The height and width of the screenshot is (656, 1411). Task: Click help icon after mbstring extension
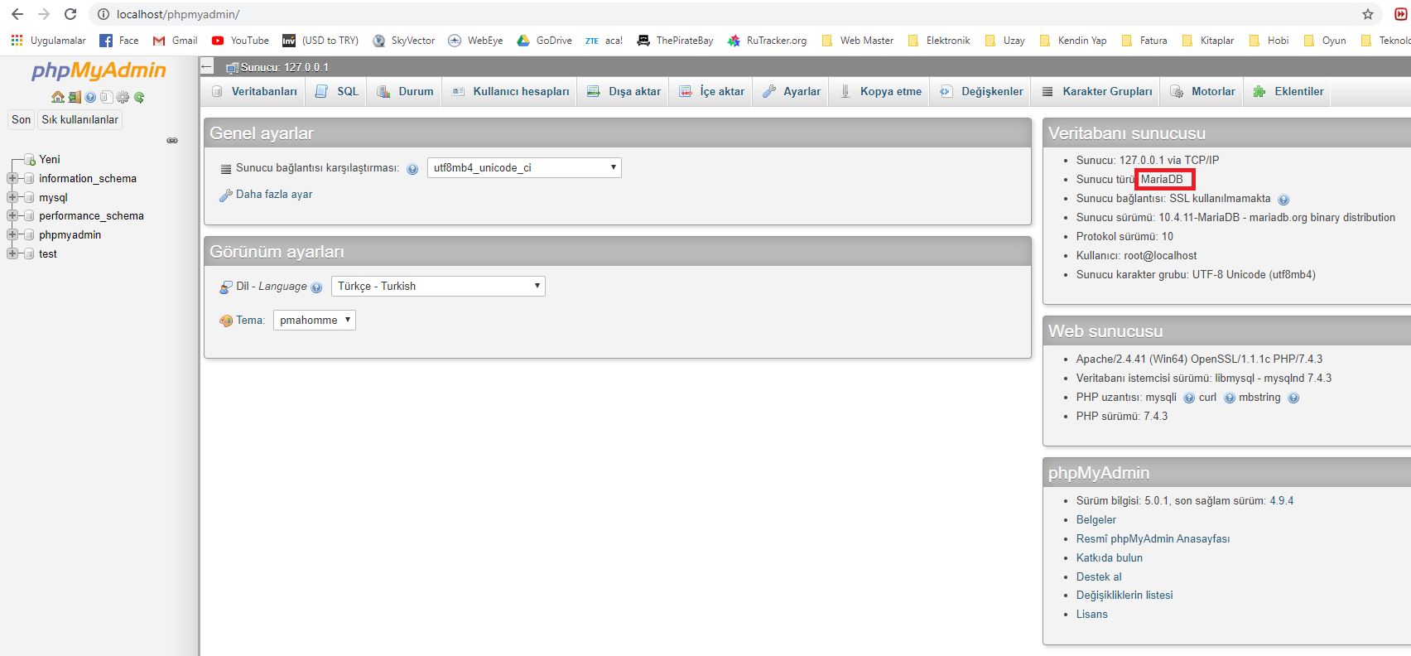click(x=1293, y=398)
